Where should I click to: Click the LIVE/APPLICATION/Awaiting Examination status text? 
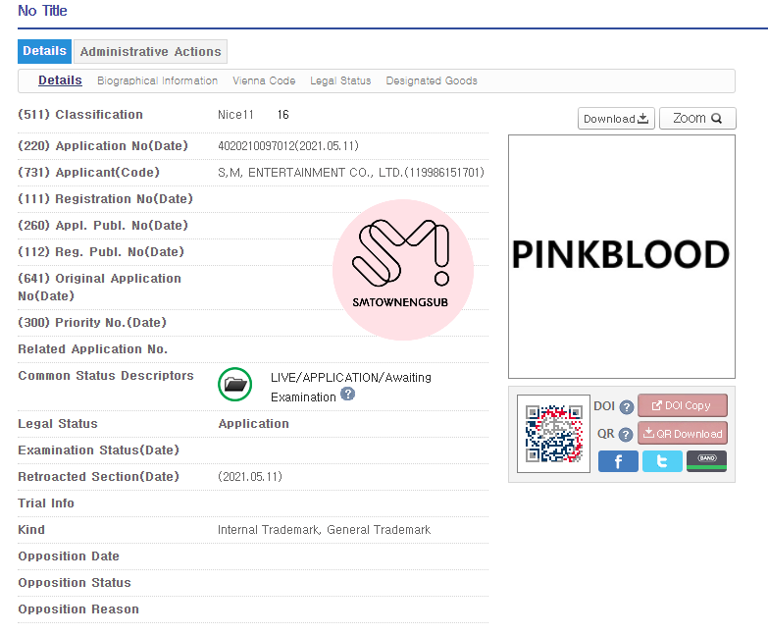click(351, 387)
